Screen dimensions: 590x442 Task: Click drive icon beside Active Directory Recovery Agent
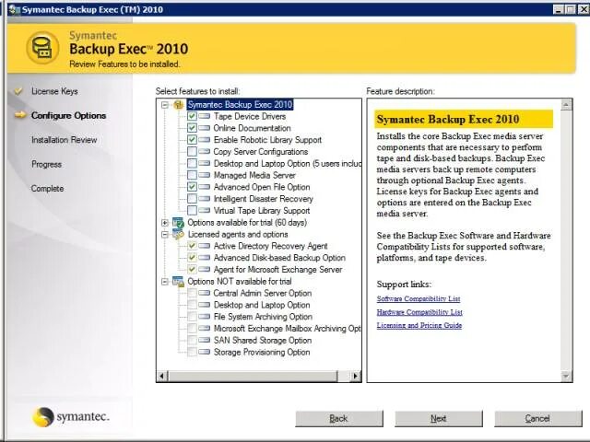coord(205,246)
